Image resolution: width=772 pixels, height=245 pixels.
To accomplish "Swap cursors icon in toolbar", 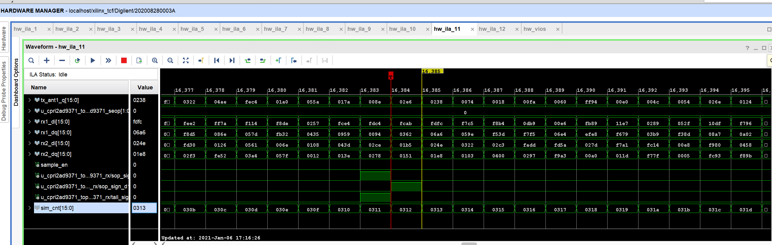I will pos(325,60).
